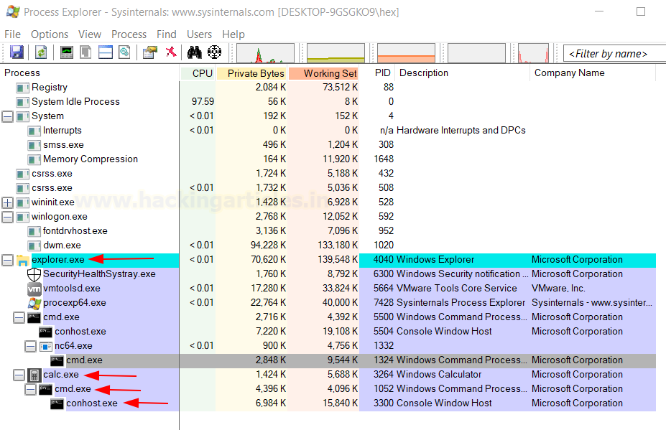The image size is (666, 430).
Task: Click the Refresh Now toolbar icon
Action: [41, 52]
